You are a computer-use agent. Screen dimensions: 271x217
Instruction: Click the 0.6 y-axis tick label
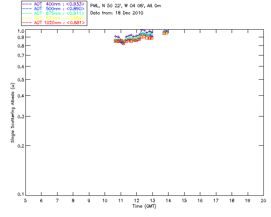21,67
